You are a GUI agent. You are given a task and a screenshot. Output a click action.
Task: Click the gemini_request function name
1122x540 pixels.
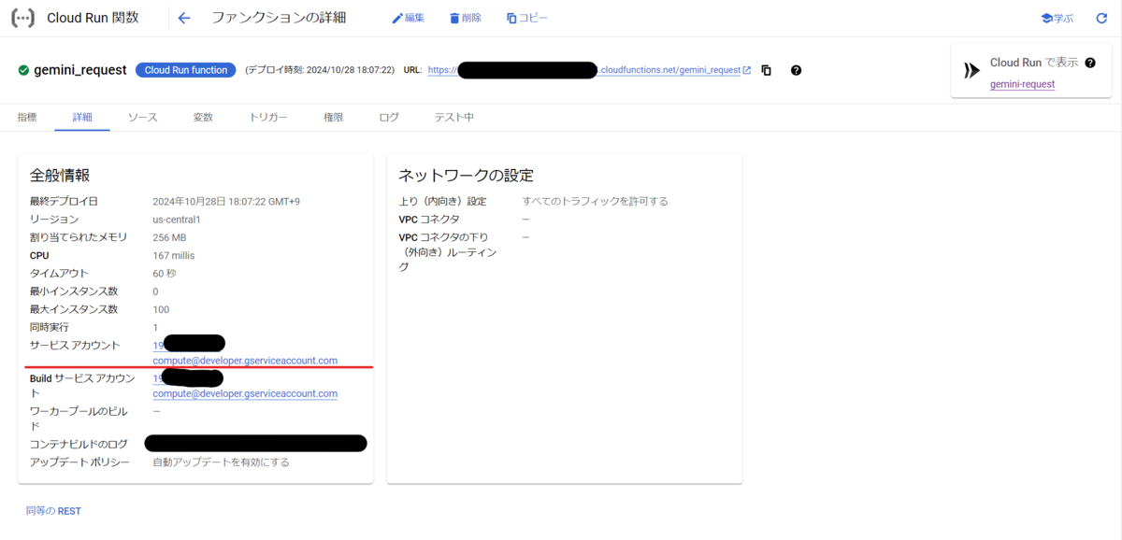tap(80, 70)
